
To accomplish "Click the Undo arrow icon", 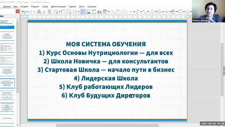I will click(x=24, y=12).
